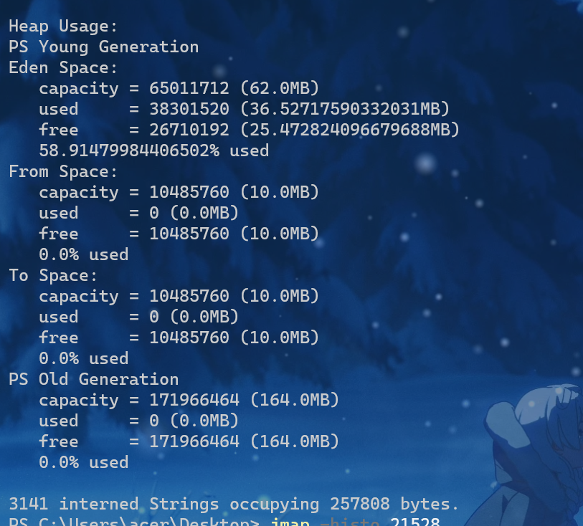The image size is (583, 526).
Task: Click the capacity line under From Space
Action: click(x=179, y=192)
